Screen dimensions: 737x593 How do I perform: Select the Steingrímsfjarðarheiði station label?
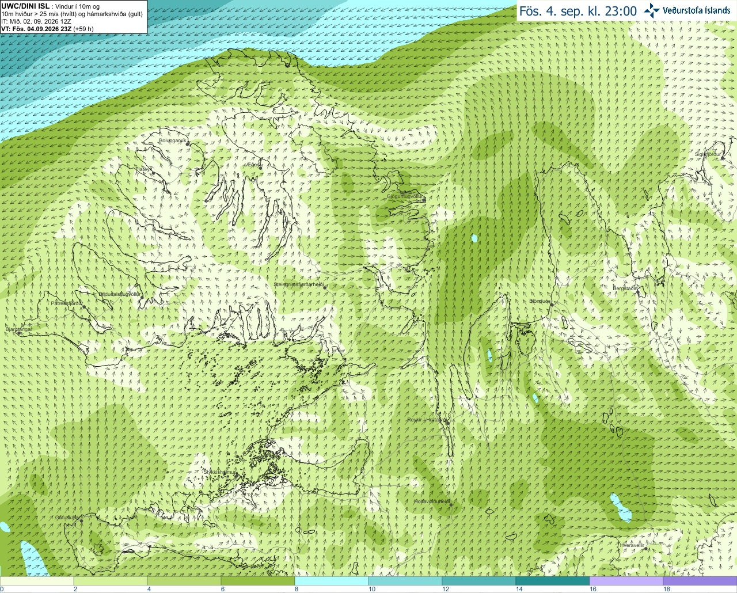click(x=298, y=284)
